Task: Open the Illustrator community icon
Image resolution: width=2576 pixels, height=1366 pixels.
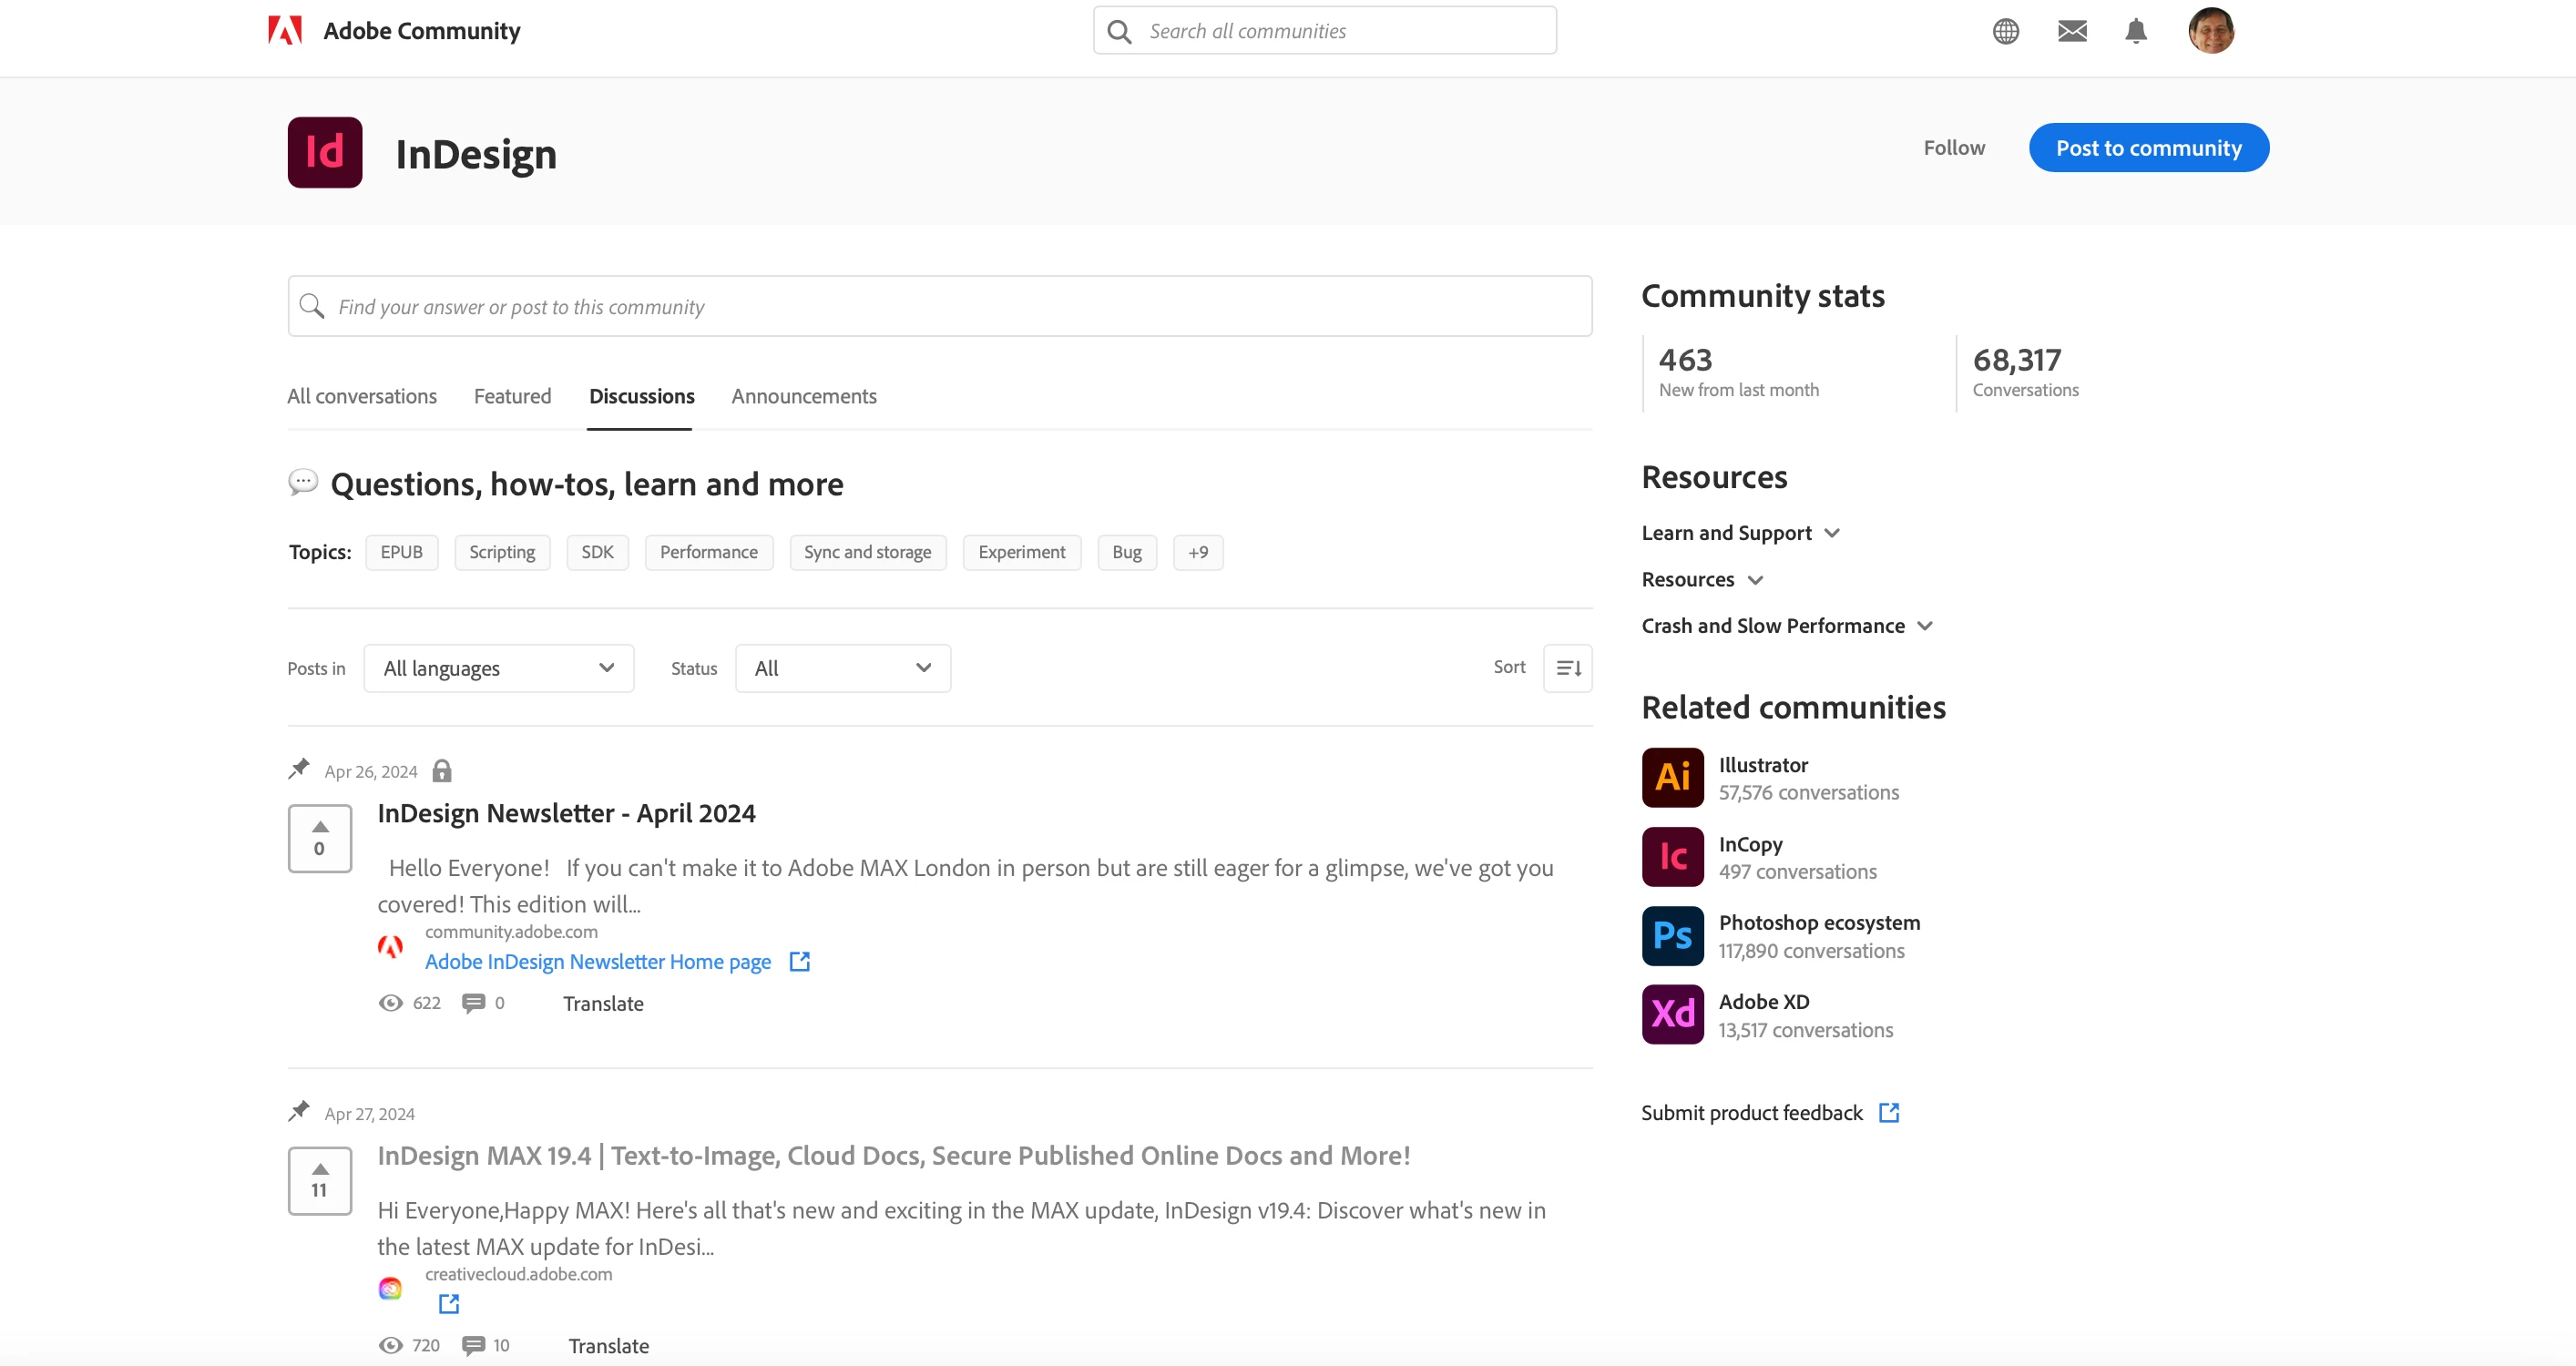Action: click(1672, 777)
